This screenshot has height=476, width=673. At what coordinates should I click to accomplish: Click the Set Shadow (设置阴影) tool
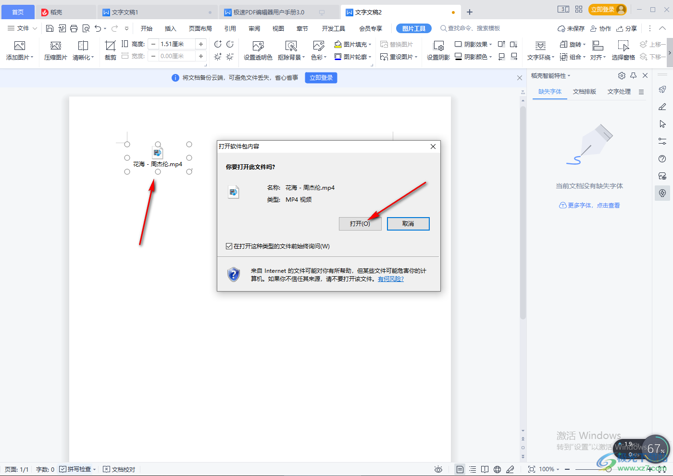click(x=438, y=50)
